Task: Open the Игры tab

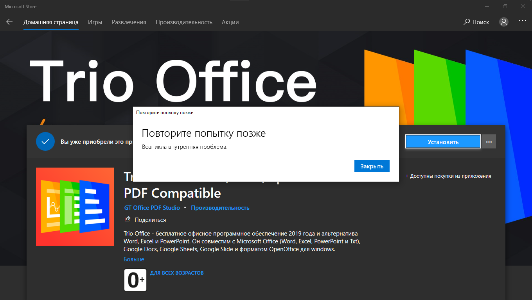Action: point(95,22)
